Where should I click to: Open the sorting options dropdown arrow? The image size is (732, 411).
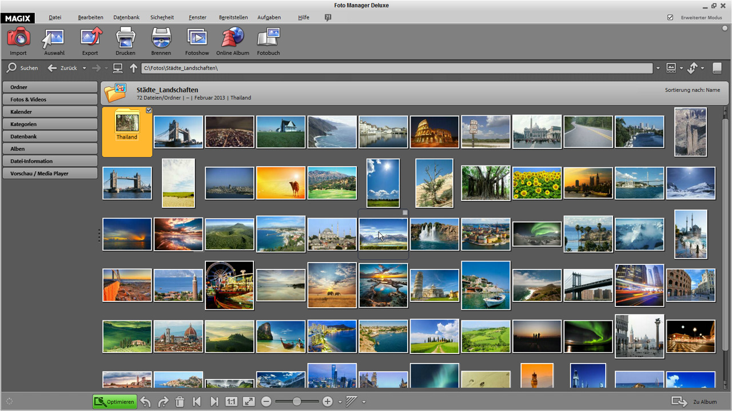[x=702, y=68]
